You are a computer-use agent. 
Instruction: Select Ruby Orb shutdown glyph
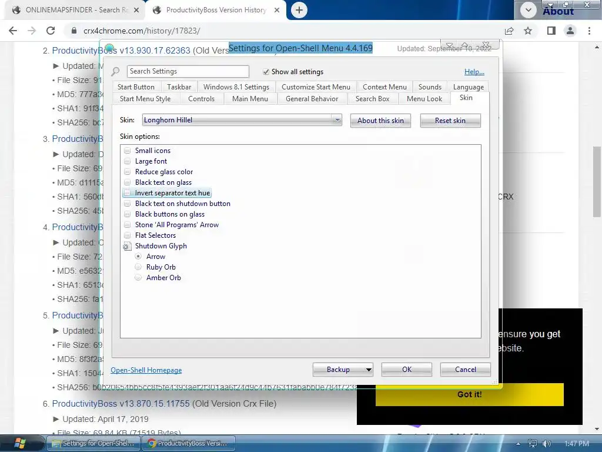coord(138,267)
